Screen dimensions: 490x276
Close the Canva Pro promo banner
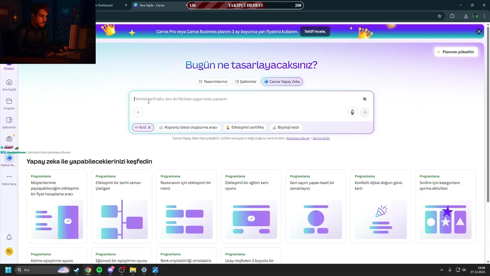click(479, 31)
